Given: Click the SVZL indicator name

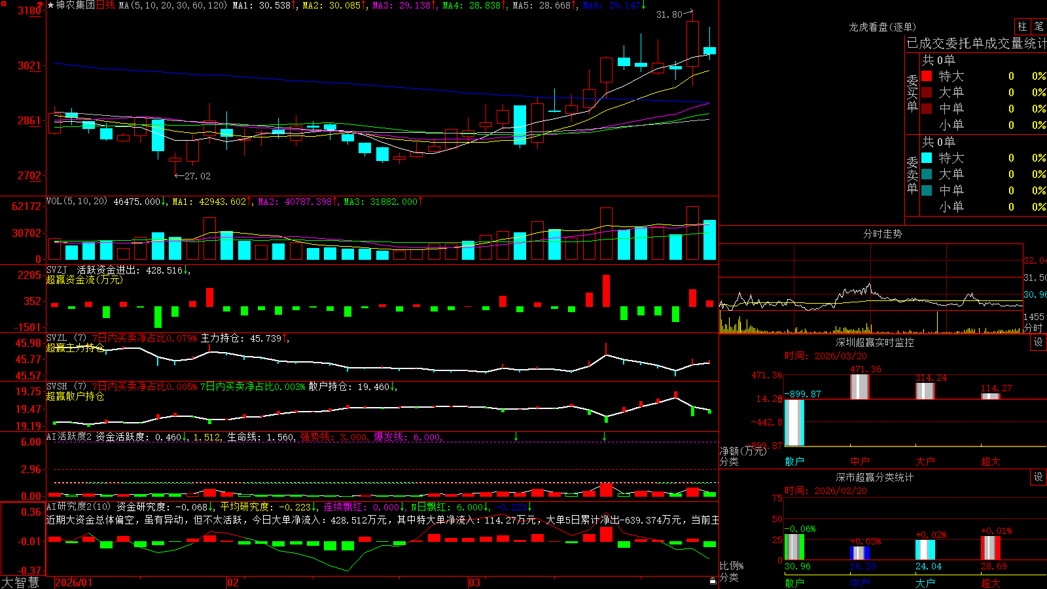Looking at the screenshot, I should pos(57,338).
